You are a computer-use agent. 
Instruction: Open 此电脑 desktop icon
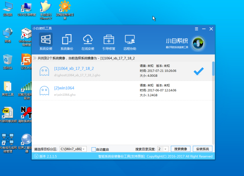coord(8,9)
